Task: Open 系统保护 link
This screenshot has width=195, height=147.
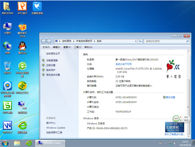Action: (x=51, y=70)
